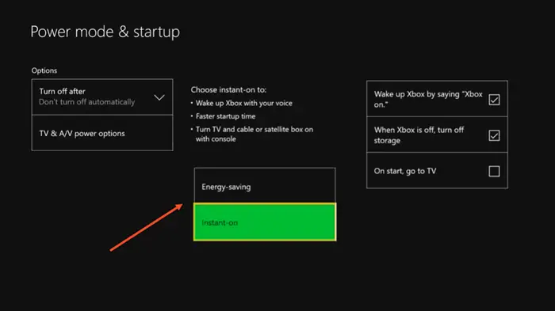Toggle Wake up Xbox by saying Xbox on
Screen dimensions: 555x311
(437, 99)
